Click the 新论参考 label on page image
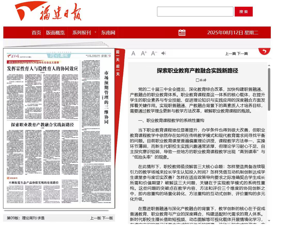Screen dimensions: 286x226 (x=12, y=178)
